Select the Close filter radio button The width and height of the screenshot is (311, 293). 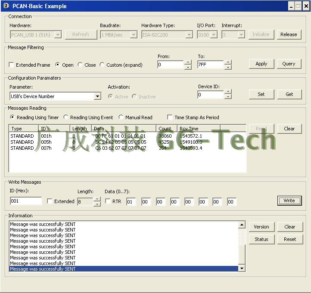coord(80,65)
